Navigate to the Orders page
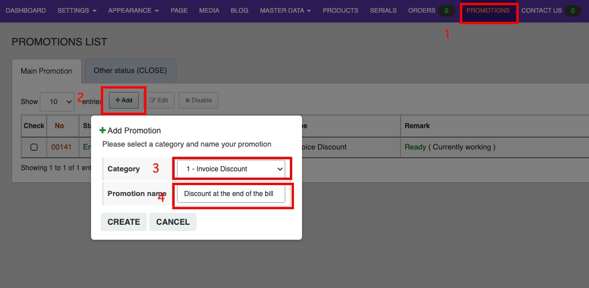This screenshot has height=288, width=589. (x=421, y=11)
